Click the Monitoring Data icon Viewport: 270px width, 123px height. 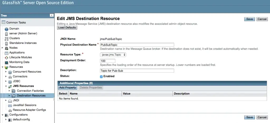[x=7, y=63]
